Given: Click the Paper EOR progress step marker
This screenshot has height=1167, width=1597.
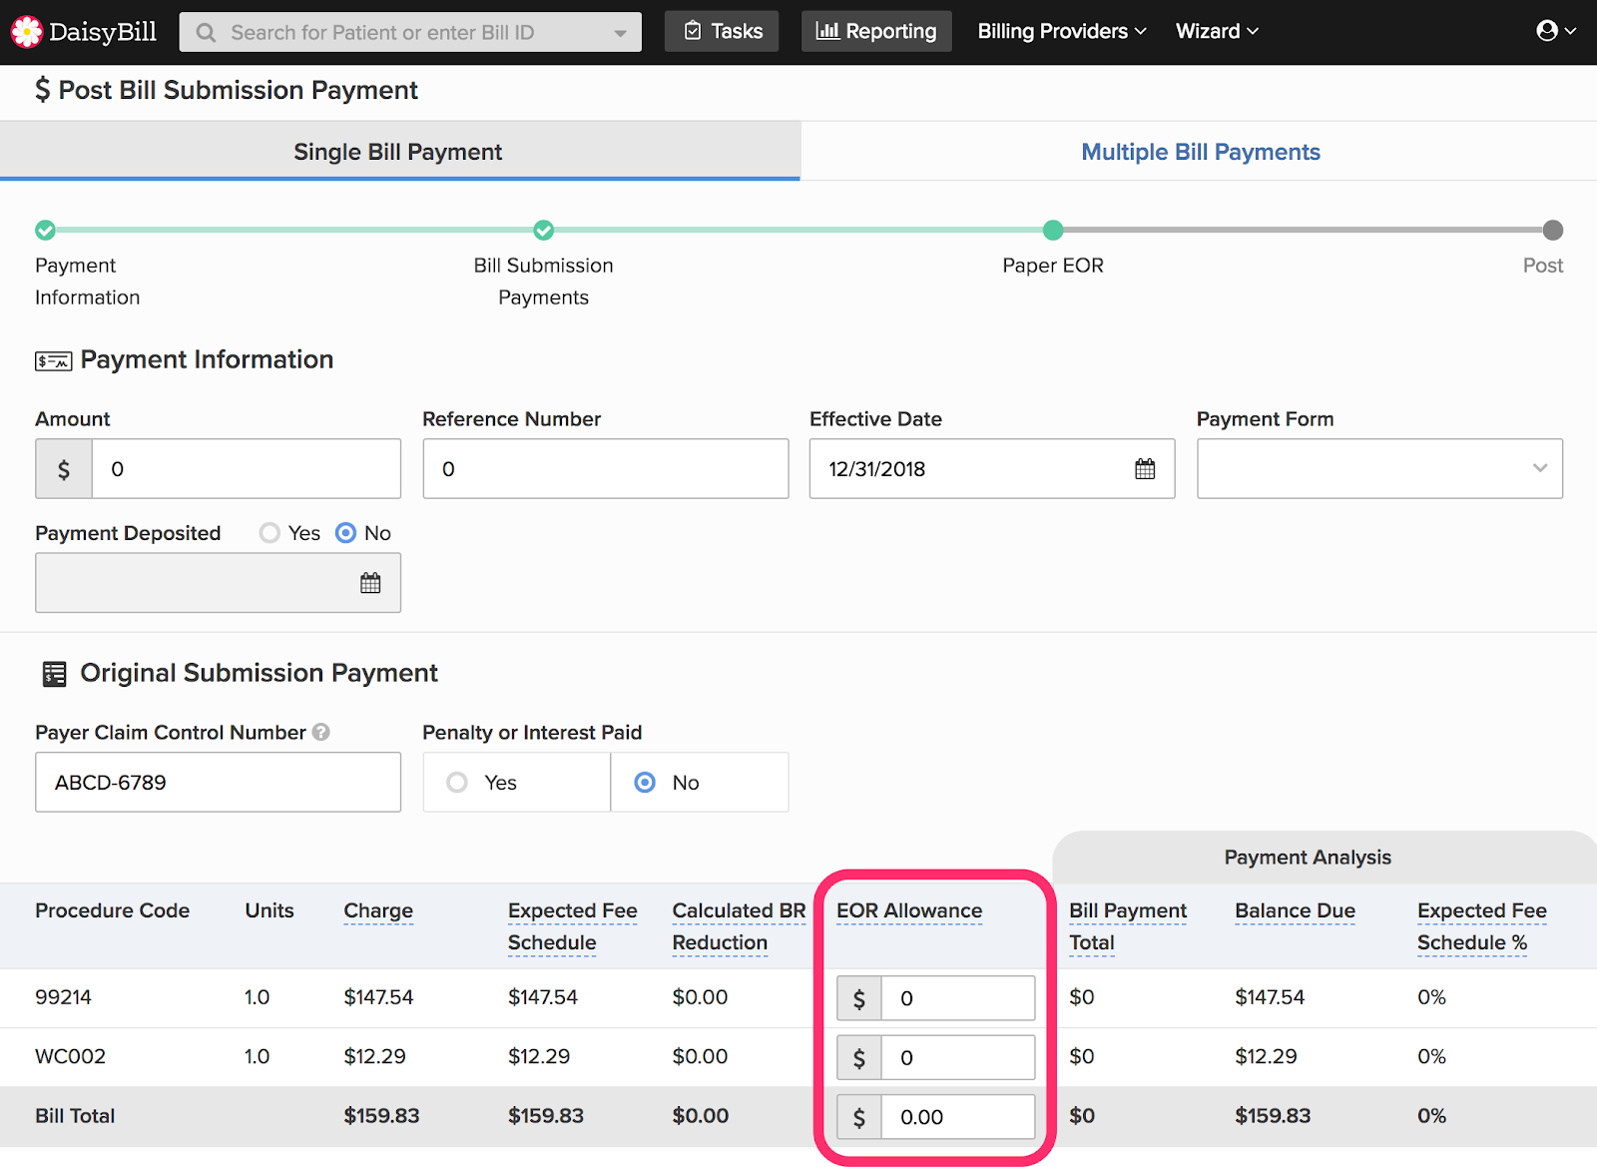Looking at the screenshot, I should pyautogui.click(x=1053, y=231).
